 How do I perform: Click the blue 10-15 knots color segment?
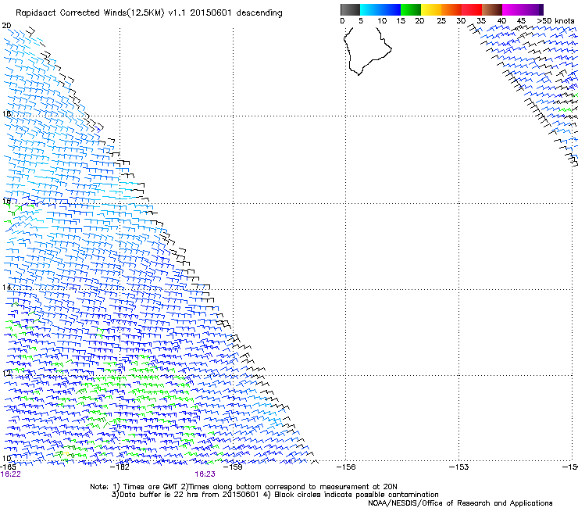(x=391, y=9)
